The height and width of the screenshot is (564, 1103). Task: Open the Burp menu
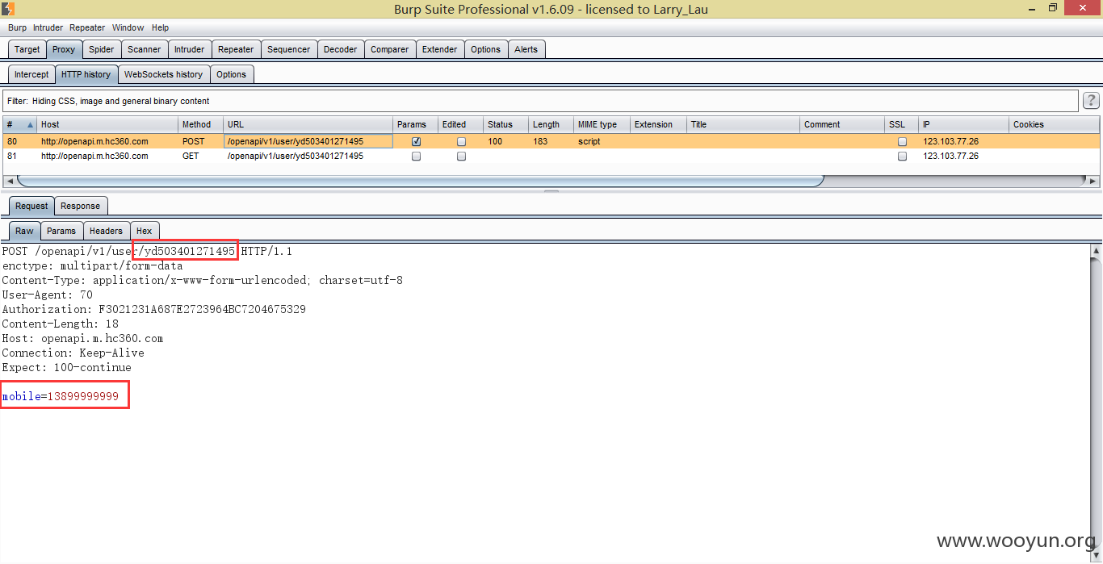click(x=17, y=27)
